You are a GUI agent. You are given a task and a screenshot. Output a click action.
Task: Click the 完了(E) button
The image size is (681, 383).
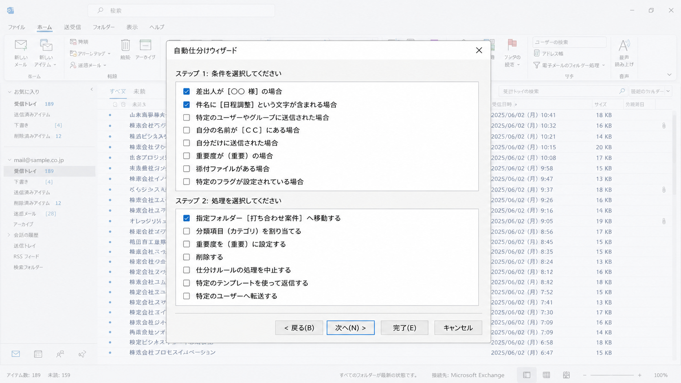pos(404,328)
